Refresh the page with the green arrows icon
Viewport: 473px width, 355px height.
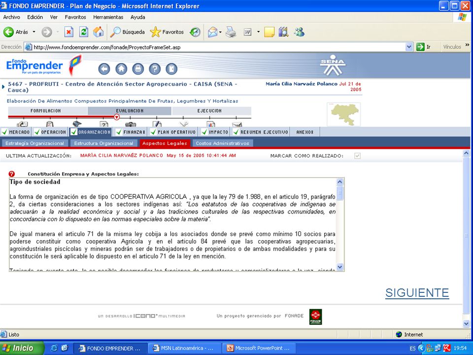click(x=84, y=32)
